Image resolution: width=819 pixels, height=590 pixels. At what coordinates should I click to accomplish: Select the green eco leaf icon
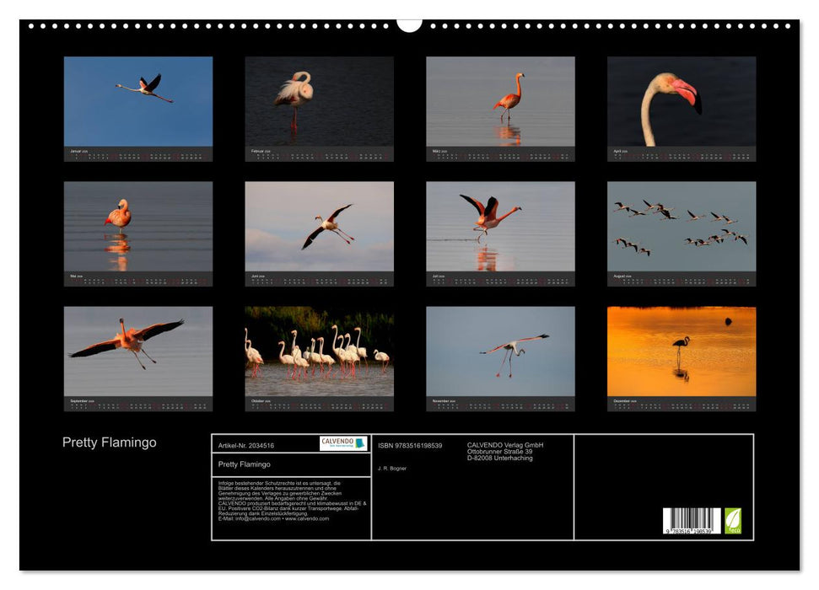point(731,523)
